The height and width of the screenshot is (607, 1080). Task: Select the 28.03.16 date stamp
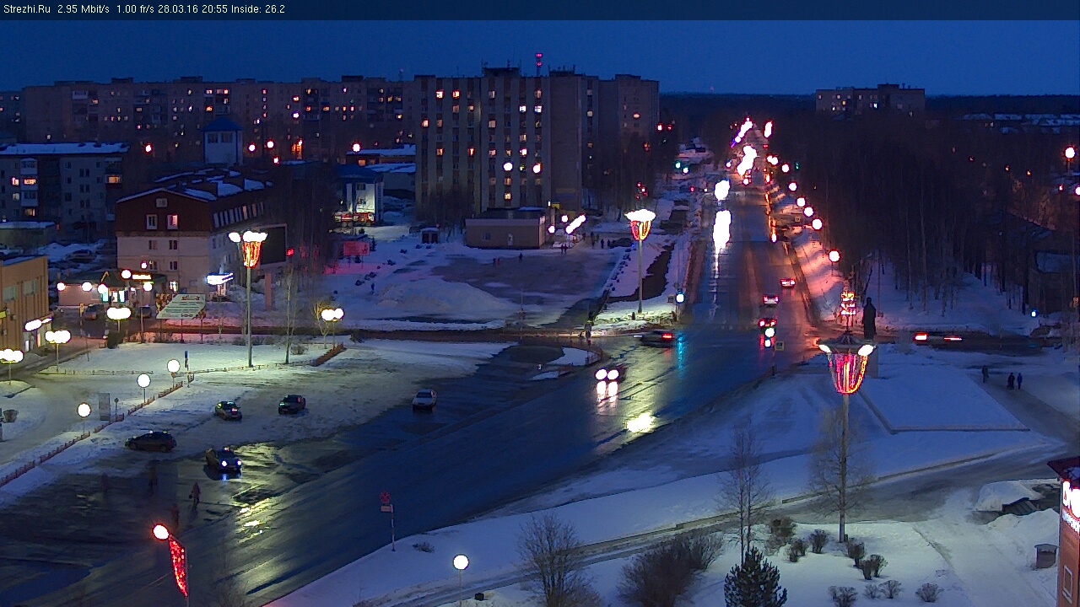[x=178, y=9]
